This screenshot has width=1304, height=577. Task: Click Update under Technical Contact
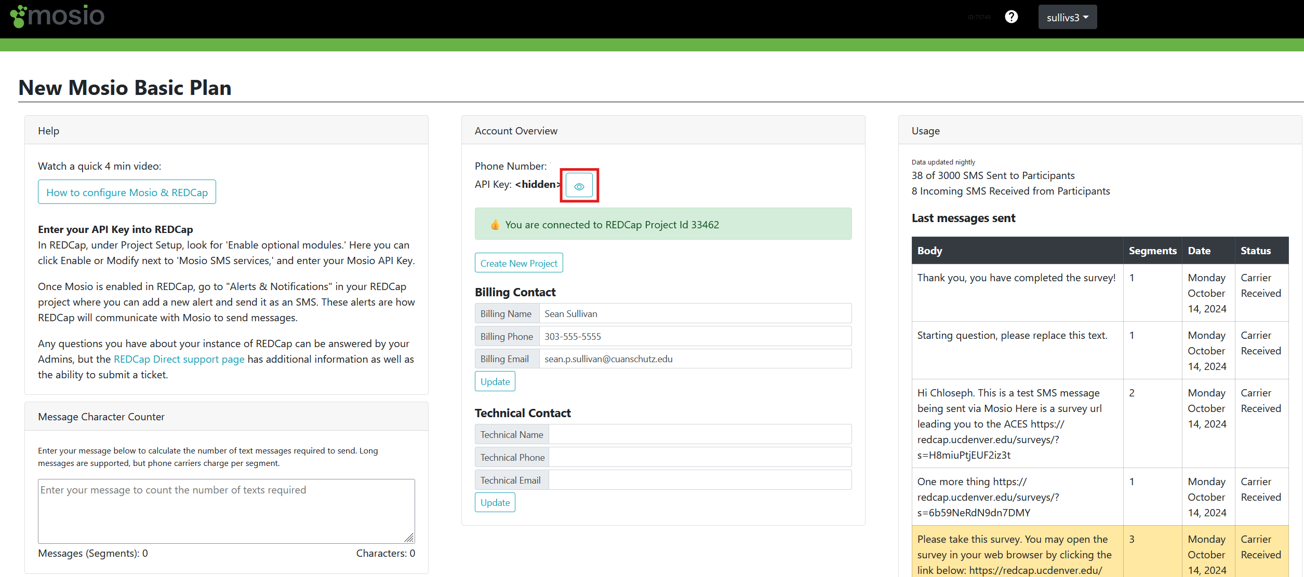(x=495, y=502)
